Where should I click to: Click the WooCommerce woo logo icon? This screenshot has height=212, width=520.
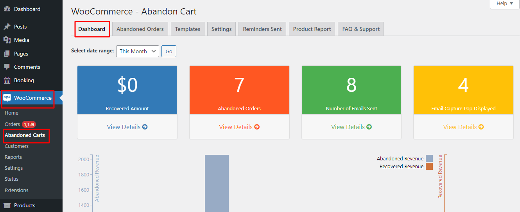tap(7, 98)
